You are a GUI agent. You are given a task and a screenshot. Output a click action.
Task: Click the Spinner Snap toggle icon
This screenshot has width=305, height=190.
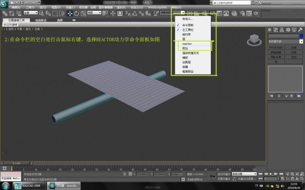click(x=148, y=13)
